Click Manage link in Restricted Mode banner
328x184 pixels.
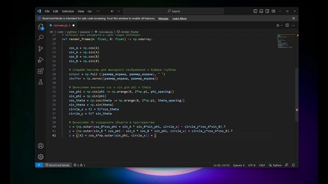(163, 18)
